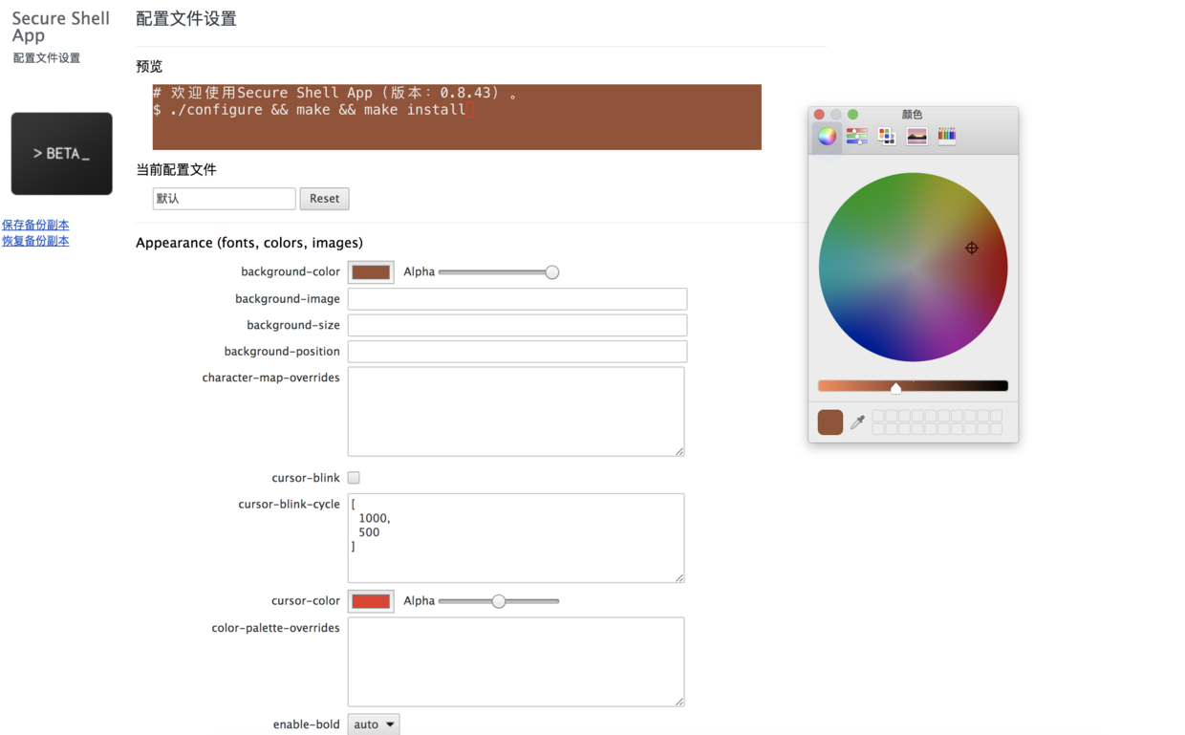Click the crosshair marker on the color wheel
The image size is (1185, 735).
click(x=971, y=249)
